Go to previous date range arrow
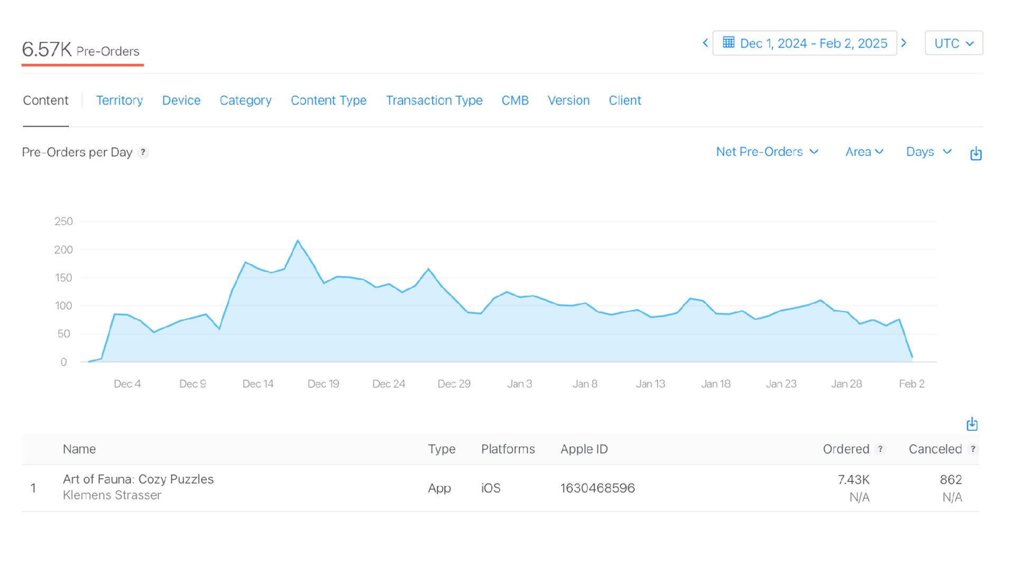Viewport: 1015px width, 570px height. pyautogui.click(x=705, y=43)
